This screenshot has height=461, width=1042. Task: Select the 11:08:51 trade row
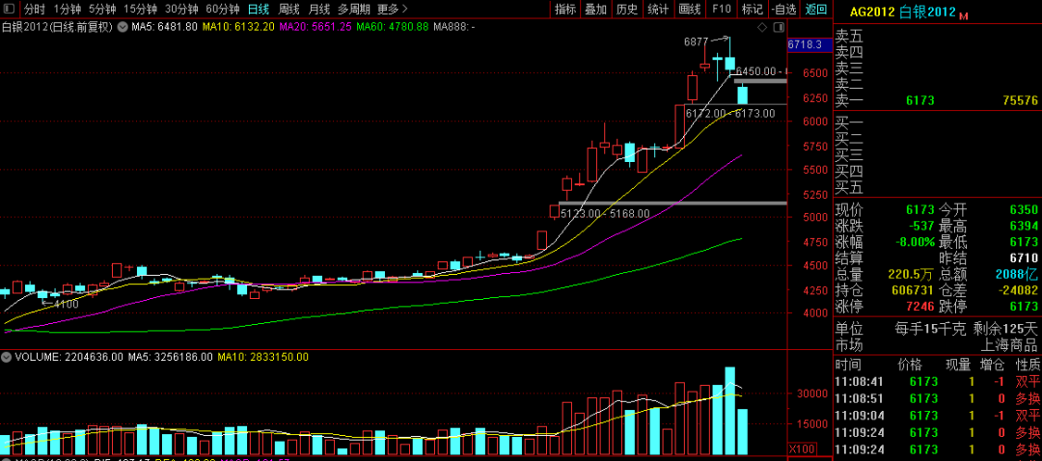point(937,398)
